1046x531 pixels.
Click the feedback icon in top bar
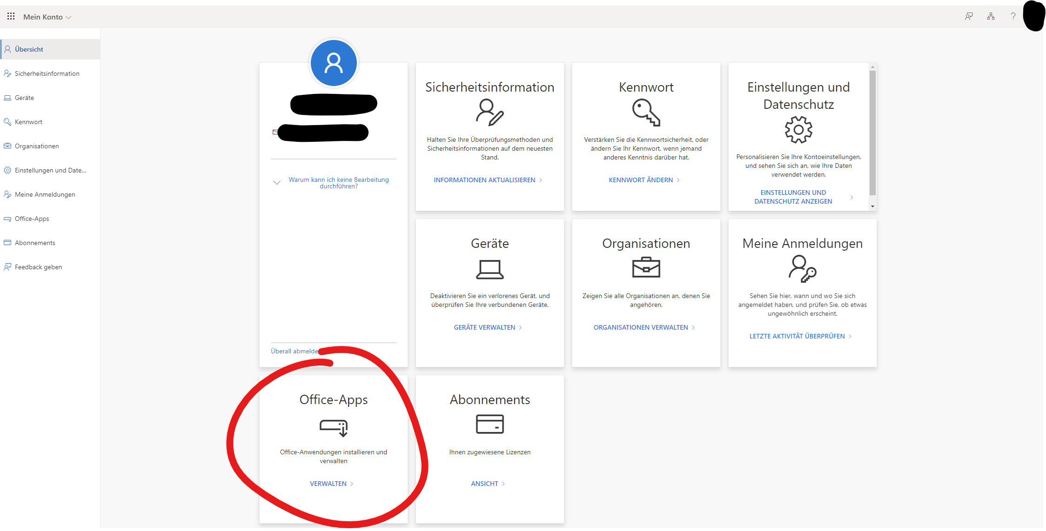[x=969, y=16]
